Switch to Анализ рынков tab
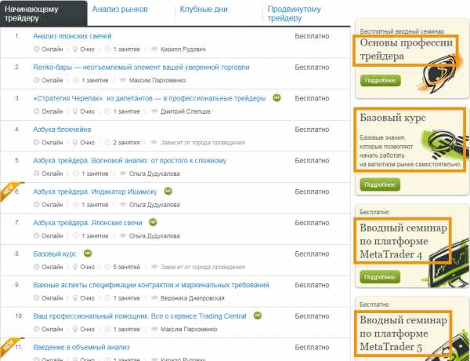This screenshot has width=470, height=361. [120, 9]
